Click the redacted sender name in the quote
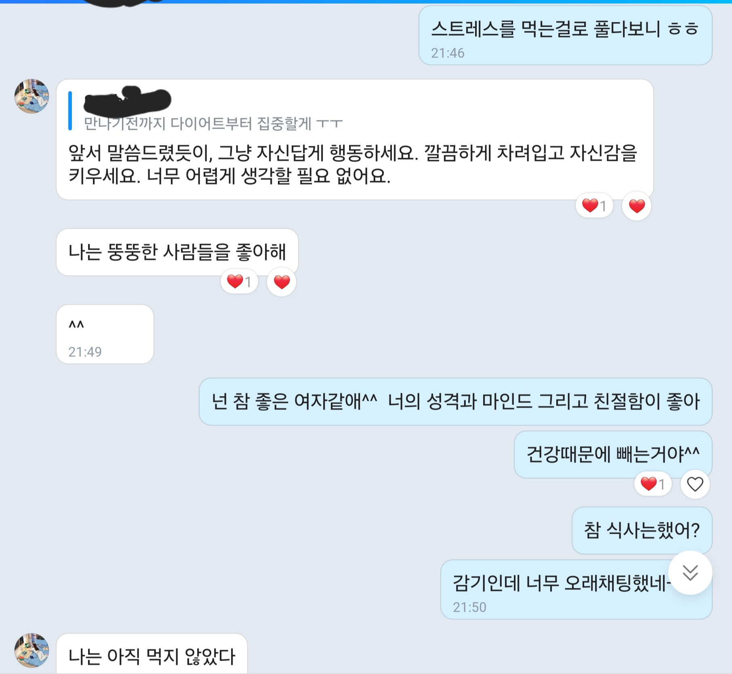This screenshot has width=732, height=674. click(x=127, y=99)
